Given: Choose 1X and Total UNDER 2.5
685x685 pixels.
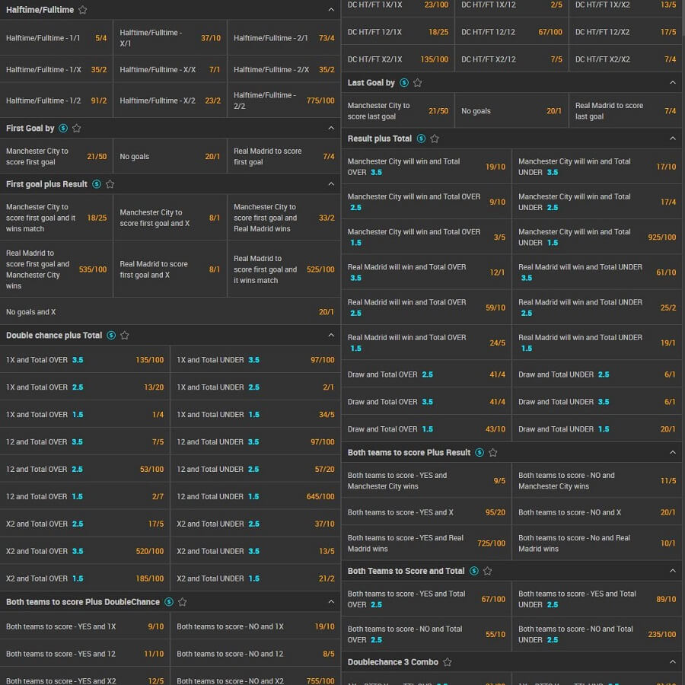Looking at the screenshot, I should pos(256,387).
